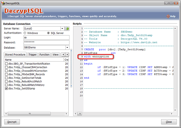Click script pane scroll down arrow
Image resolution: width=181 pixels, height=128 pixels.
175,110
